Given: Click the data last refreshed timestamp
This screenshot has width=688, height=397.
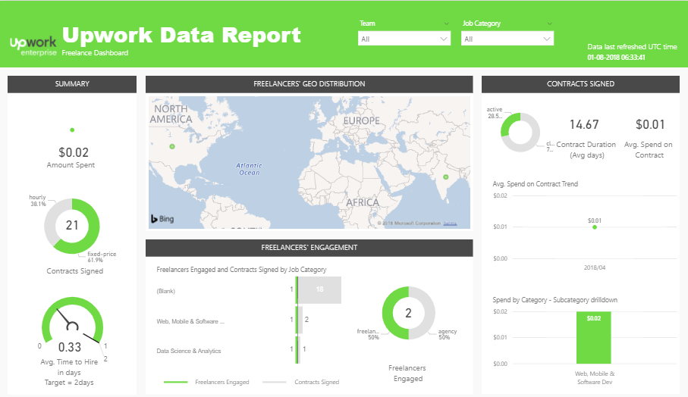Looking at the screenshot, I should (x=616, y=58).
